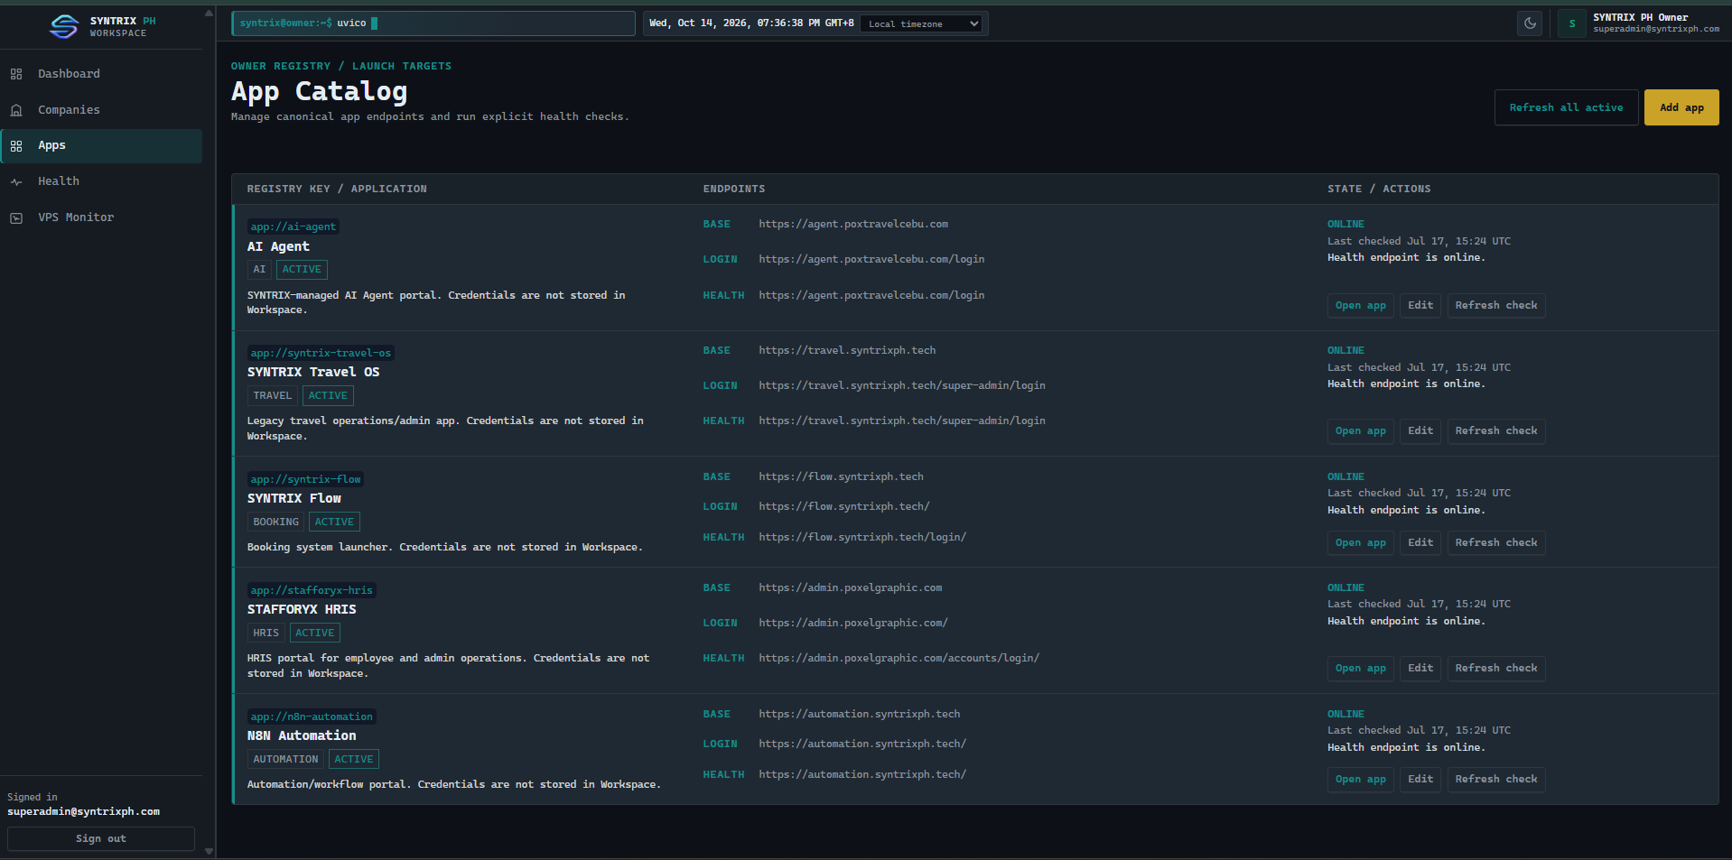Select Apps in the sidebar
The height and width of the screenshot is (860, 1732).
pyautogui.click(x=101, y=146)
